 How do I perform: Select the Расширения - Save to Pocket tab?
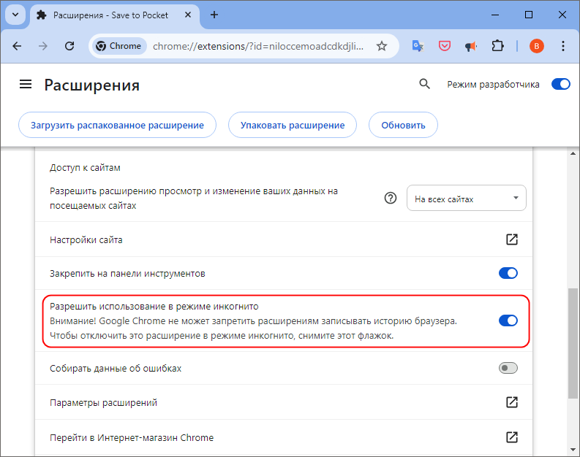[114, 15]
